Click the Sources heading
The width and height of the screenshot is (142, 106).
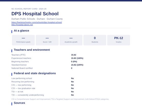[x=20, y=103]
